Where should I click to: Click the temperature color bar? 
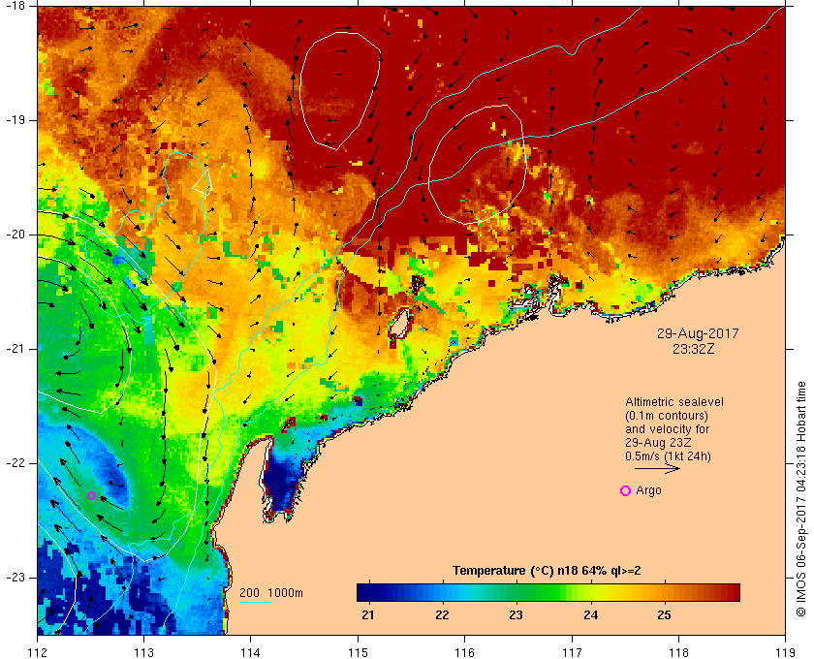(x=548, y=592)
